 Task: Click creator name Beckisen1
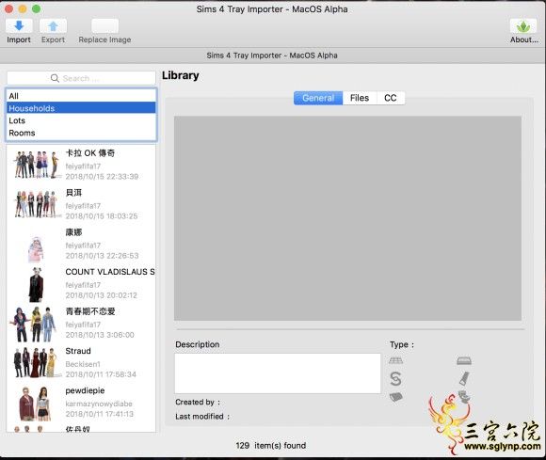point(83,364)
